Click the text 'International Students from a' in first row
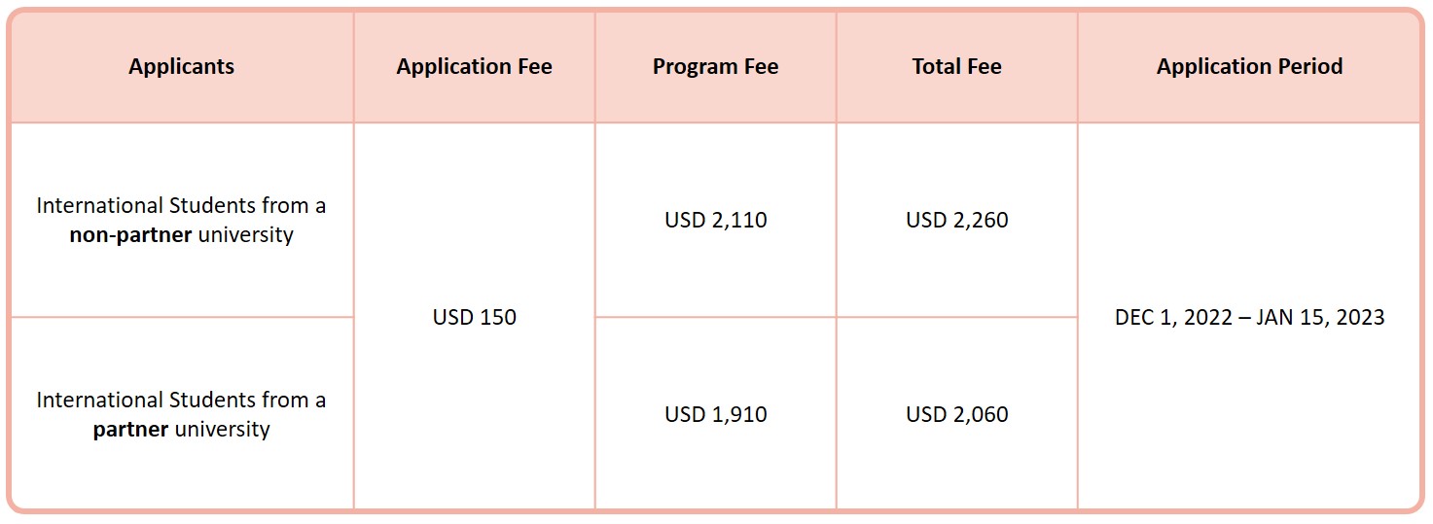Image resolution: width=1433 pixels, height=524 pixels. 181,206
